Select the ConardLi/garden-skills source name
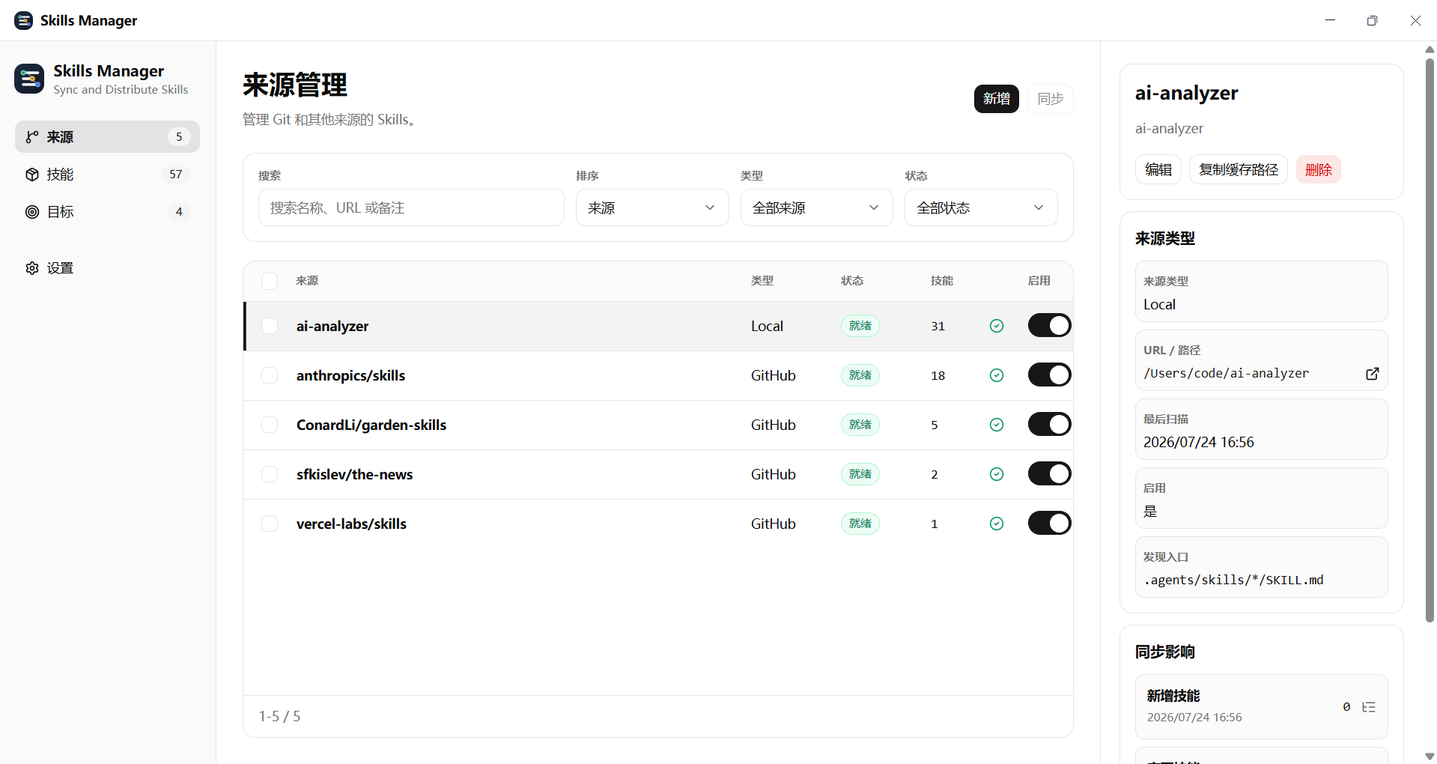1437x764 pixels. [371, 425]
